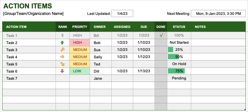The image size is (248, 112).
Task: Select the Notes cell for Task 2
Action: coord(218,43)
